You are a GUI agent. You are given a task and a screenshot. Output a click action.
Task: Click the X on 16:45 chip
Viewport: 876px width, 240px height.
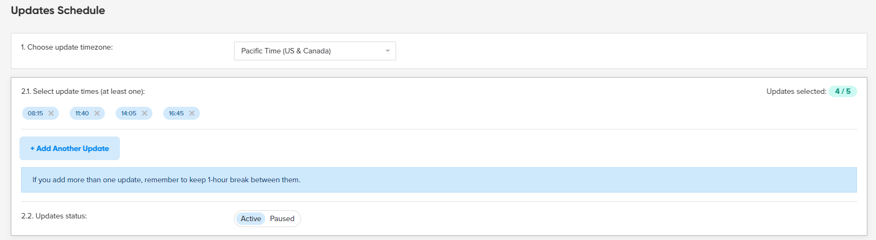coord(192,113)
